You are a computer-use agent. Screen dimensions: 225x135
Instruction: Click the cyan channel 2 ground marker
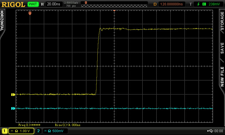tap(13, 108)
